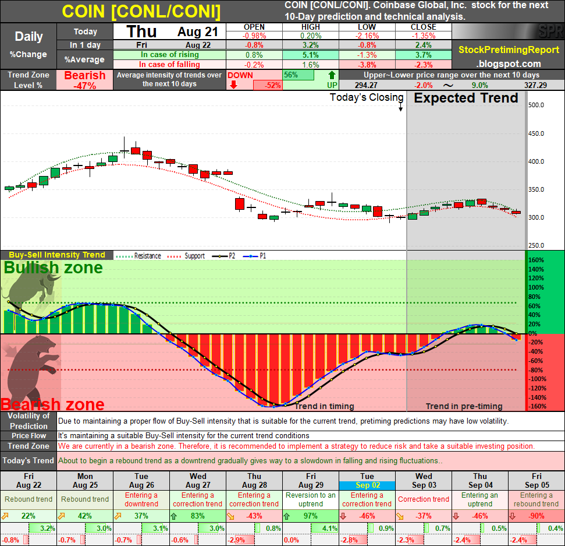Select the CLOSE column header
This screenshot has height=546, width=565.
click(424, 27)
